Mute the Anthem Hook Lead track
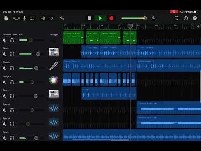Image resolution: width=201 pixels, height=151 pixels. [4, 40]
